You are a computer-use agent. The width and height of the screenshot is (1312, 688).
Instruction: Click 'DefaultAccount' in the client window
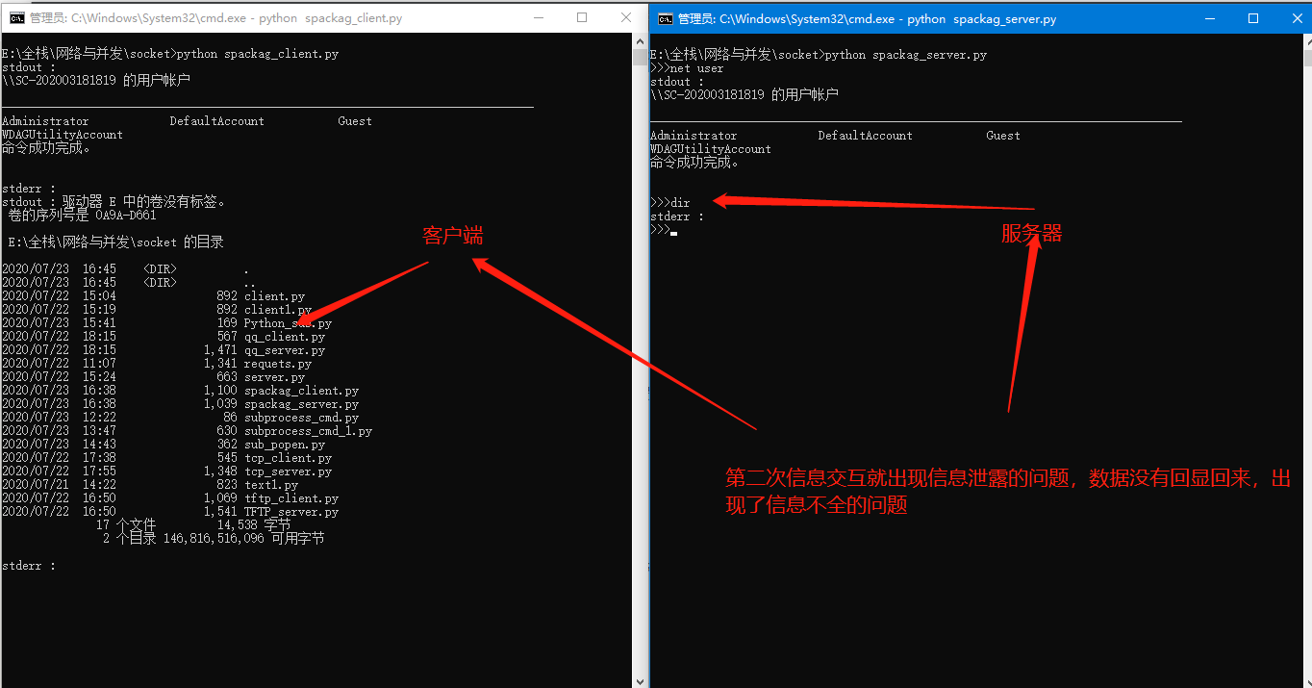(217, 121)
